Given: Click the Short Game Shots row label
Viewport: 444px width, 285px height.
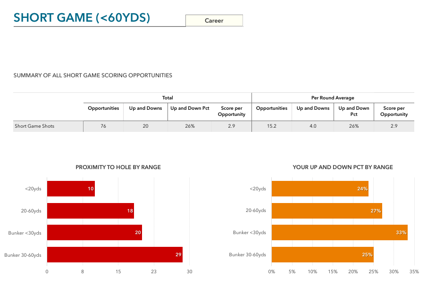Looking at the screenshot, I should tap(34, 126).
